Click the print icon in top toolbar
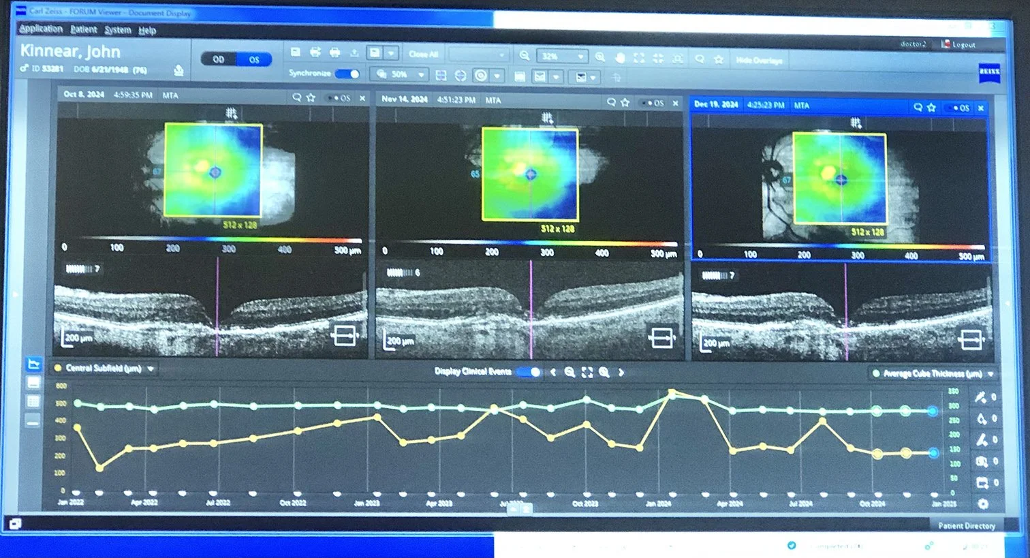Viewport: 1030px width, 558px height. coord(334,52)
